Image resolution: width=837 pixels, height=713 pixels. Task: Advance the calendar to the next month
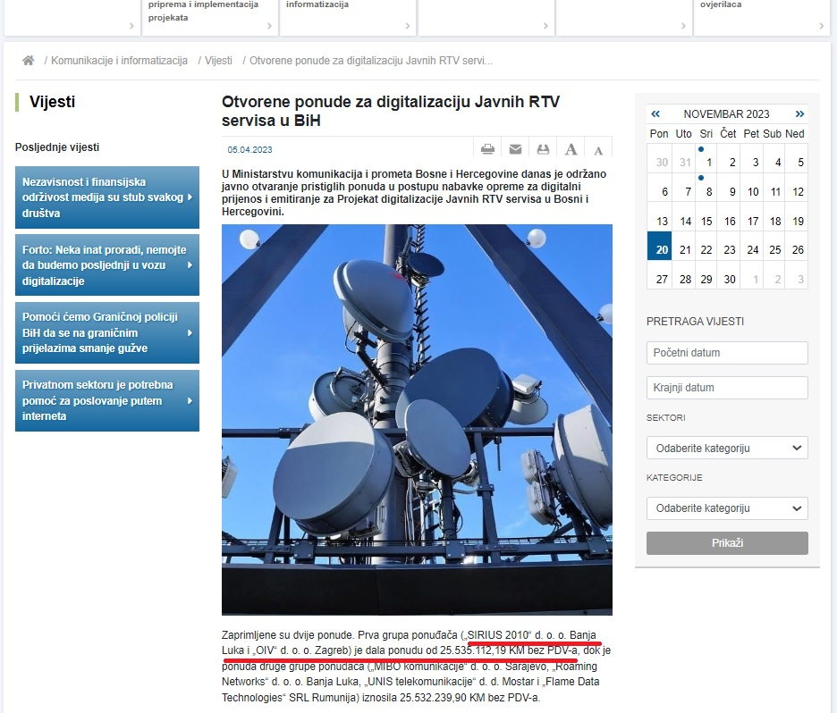click(x=799, y=113)
